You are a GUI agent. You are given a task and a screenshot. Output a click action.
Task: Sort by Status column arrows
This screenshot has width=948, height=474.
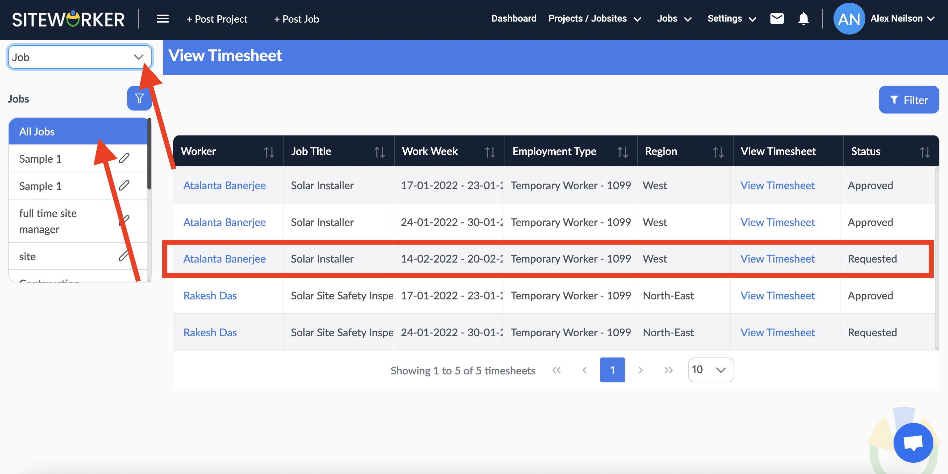[924, 152]
